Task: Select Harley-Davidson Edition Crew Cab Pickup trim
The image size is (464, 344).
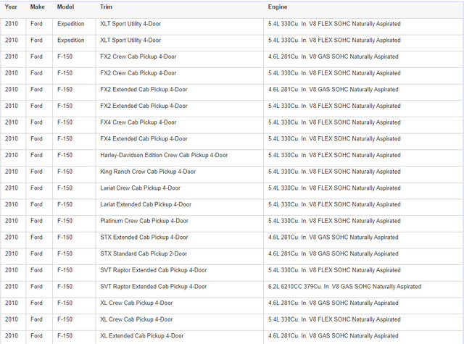Action: 164,155
